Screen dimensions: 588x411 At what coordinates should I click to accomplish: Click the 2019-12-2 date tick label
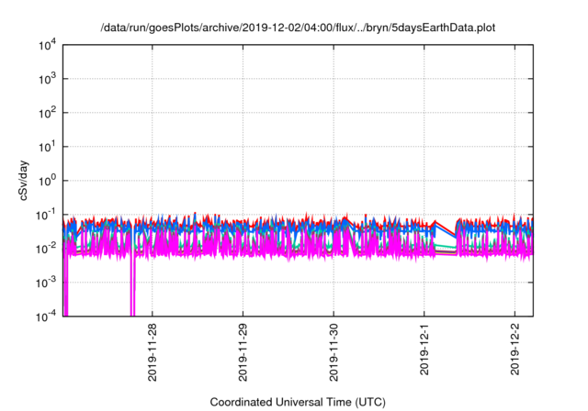tap(514, 349)
